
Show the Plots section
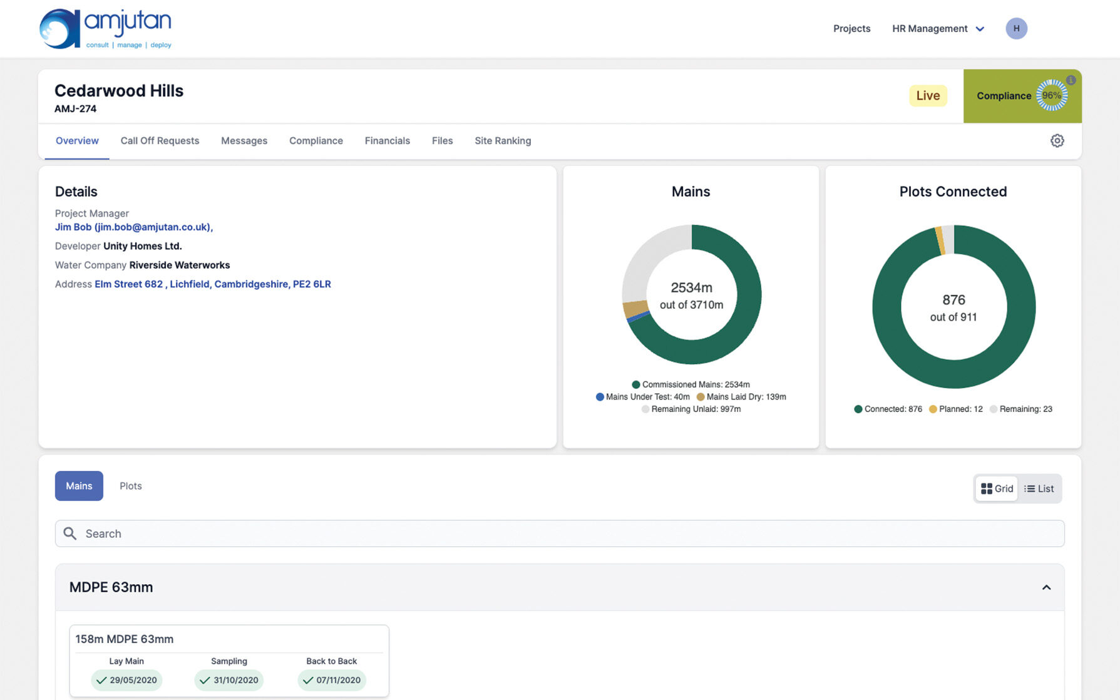click(130, 486)
